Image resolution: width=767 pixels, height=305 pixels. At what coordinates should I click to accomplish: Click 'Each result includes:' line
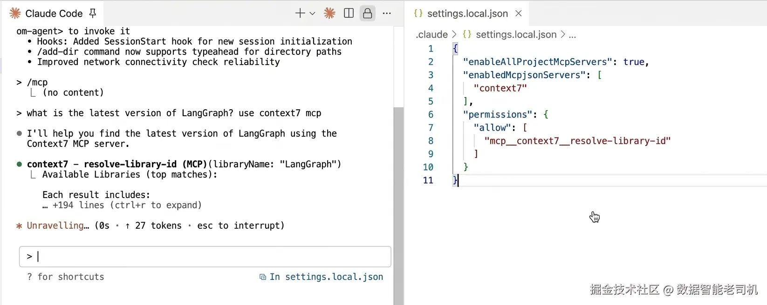coord(96,195)
